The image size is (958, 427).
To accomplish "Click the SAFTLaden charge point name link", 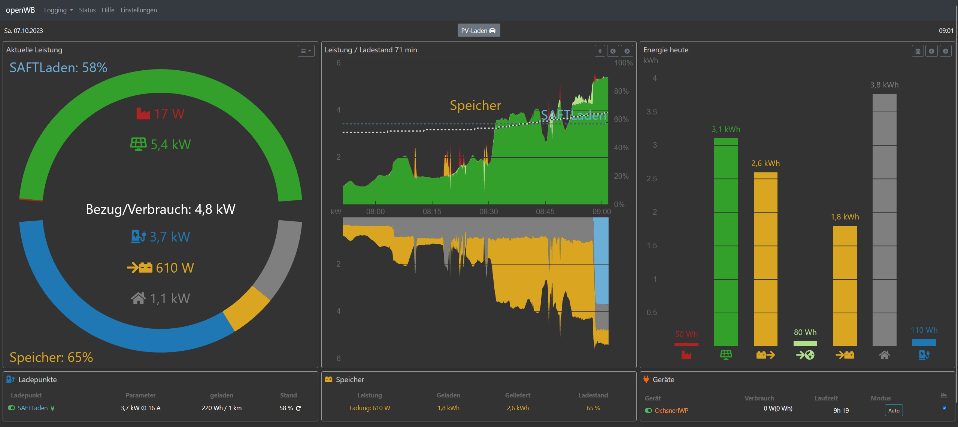I will [x=33, y=408].
